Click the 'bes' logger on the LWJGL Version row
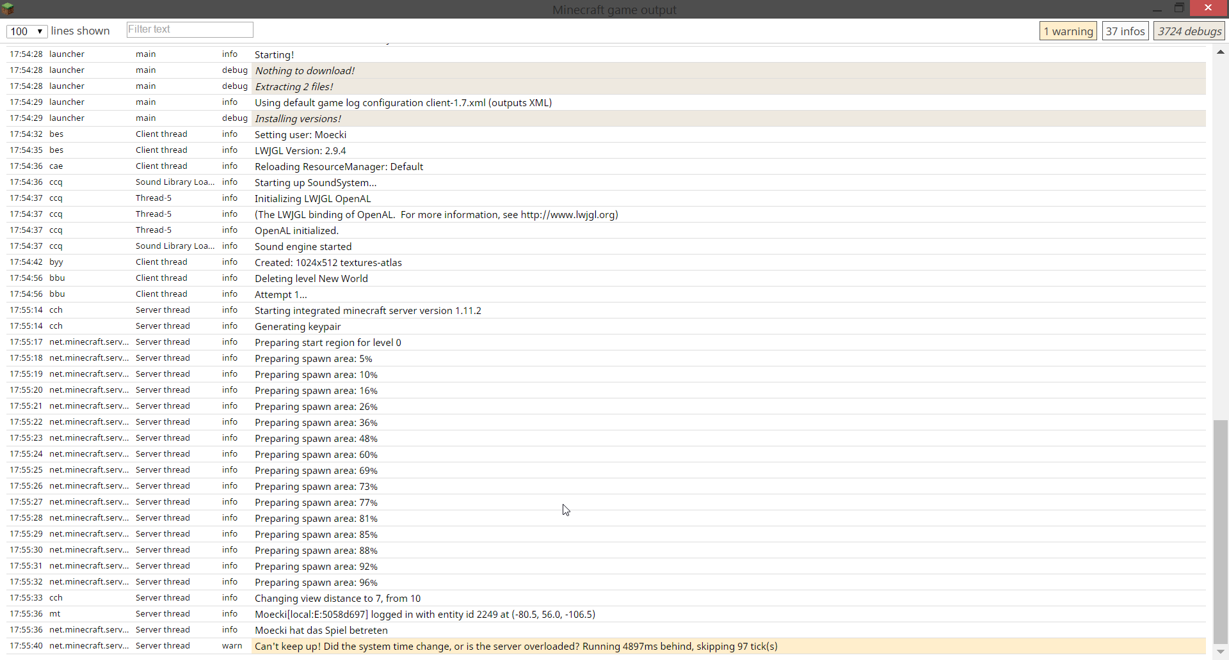The width and height of the screenshot is (1229, 660). [x=56, y=150]
